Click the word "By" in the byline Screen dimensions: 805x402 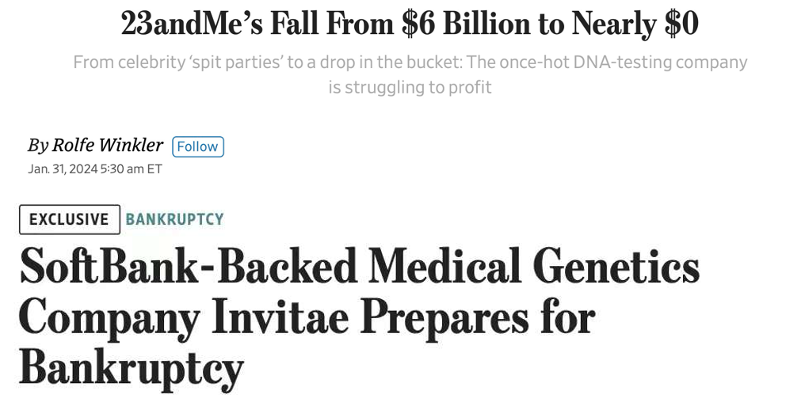[37, 146]
